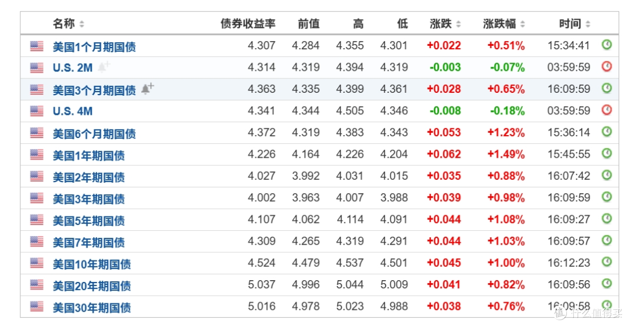
Task: Open the 美国10年期国债 link
Action: [x=92, y=264]
